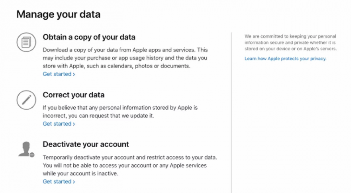Click the Obtain a copy of your data heading
351x193 pixels.
click(89, 37)
